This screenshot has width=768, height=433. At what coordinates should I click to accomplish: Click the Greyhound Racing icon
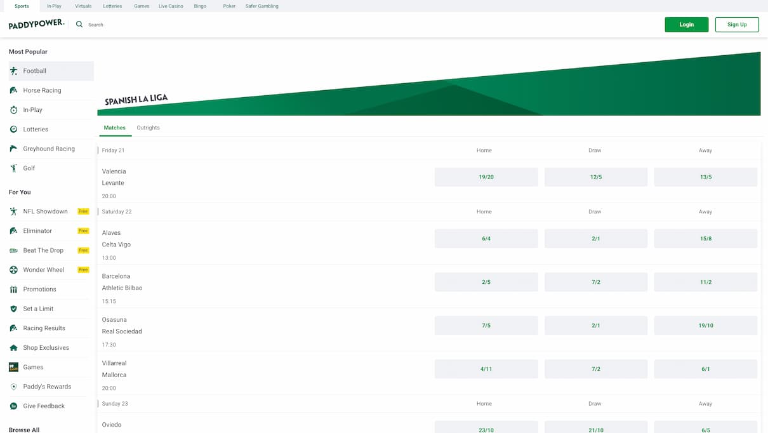pyautogui.click(x=13, y=149)
